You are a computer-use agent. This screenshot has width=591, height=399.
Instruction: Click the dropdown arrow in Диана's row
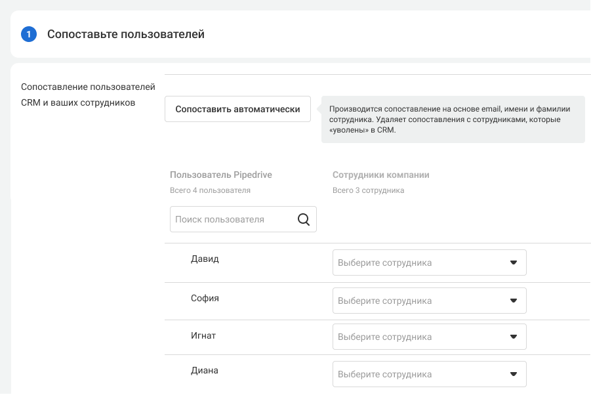click(x=513, y=375)
